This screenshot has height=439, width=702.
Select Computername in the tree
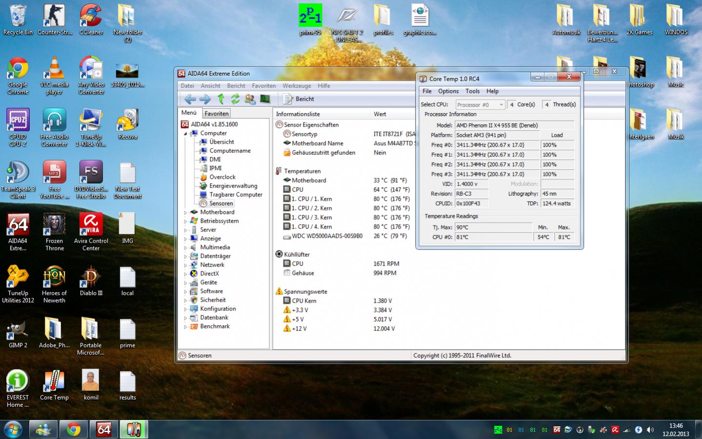coord(230,151)
